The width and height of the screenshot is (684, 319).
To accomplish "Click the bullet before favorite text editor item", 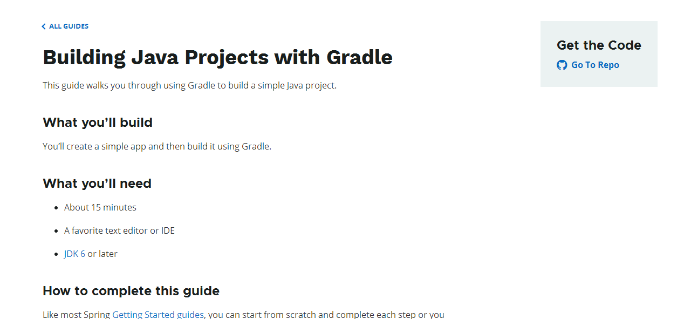I will [56, 231].
